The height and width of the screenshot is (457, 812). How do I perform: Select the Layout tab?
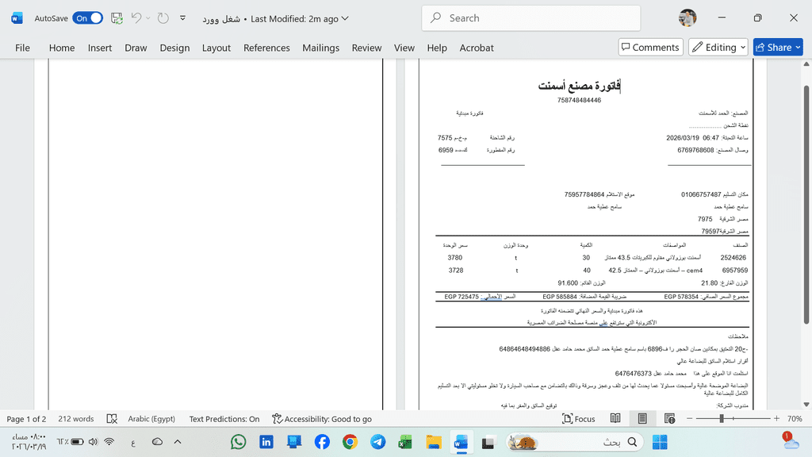point(216,48)
